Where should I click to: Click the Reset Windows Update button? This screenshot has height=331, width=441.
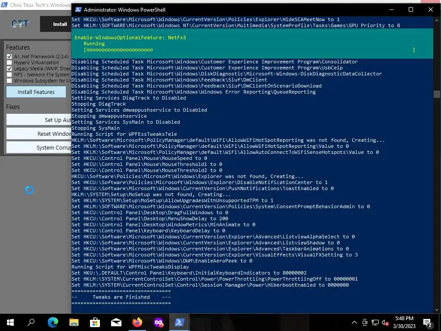(39, 134)
